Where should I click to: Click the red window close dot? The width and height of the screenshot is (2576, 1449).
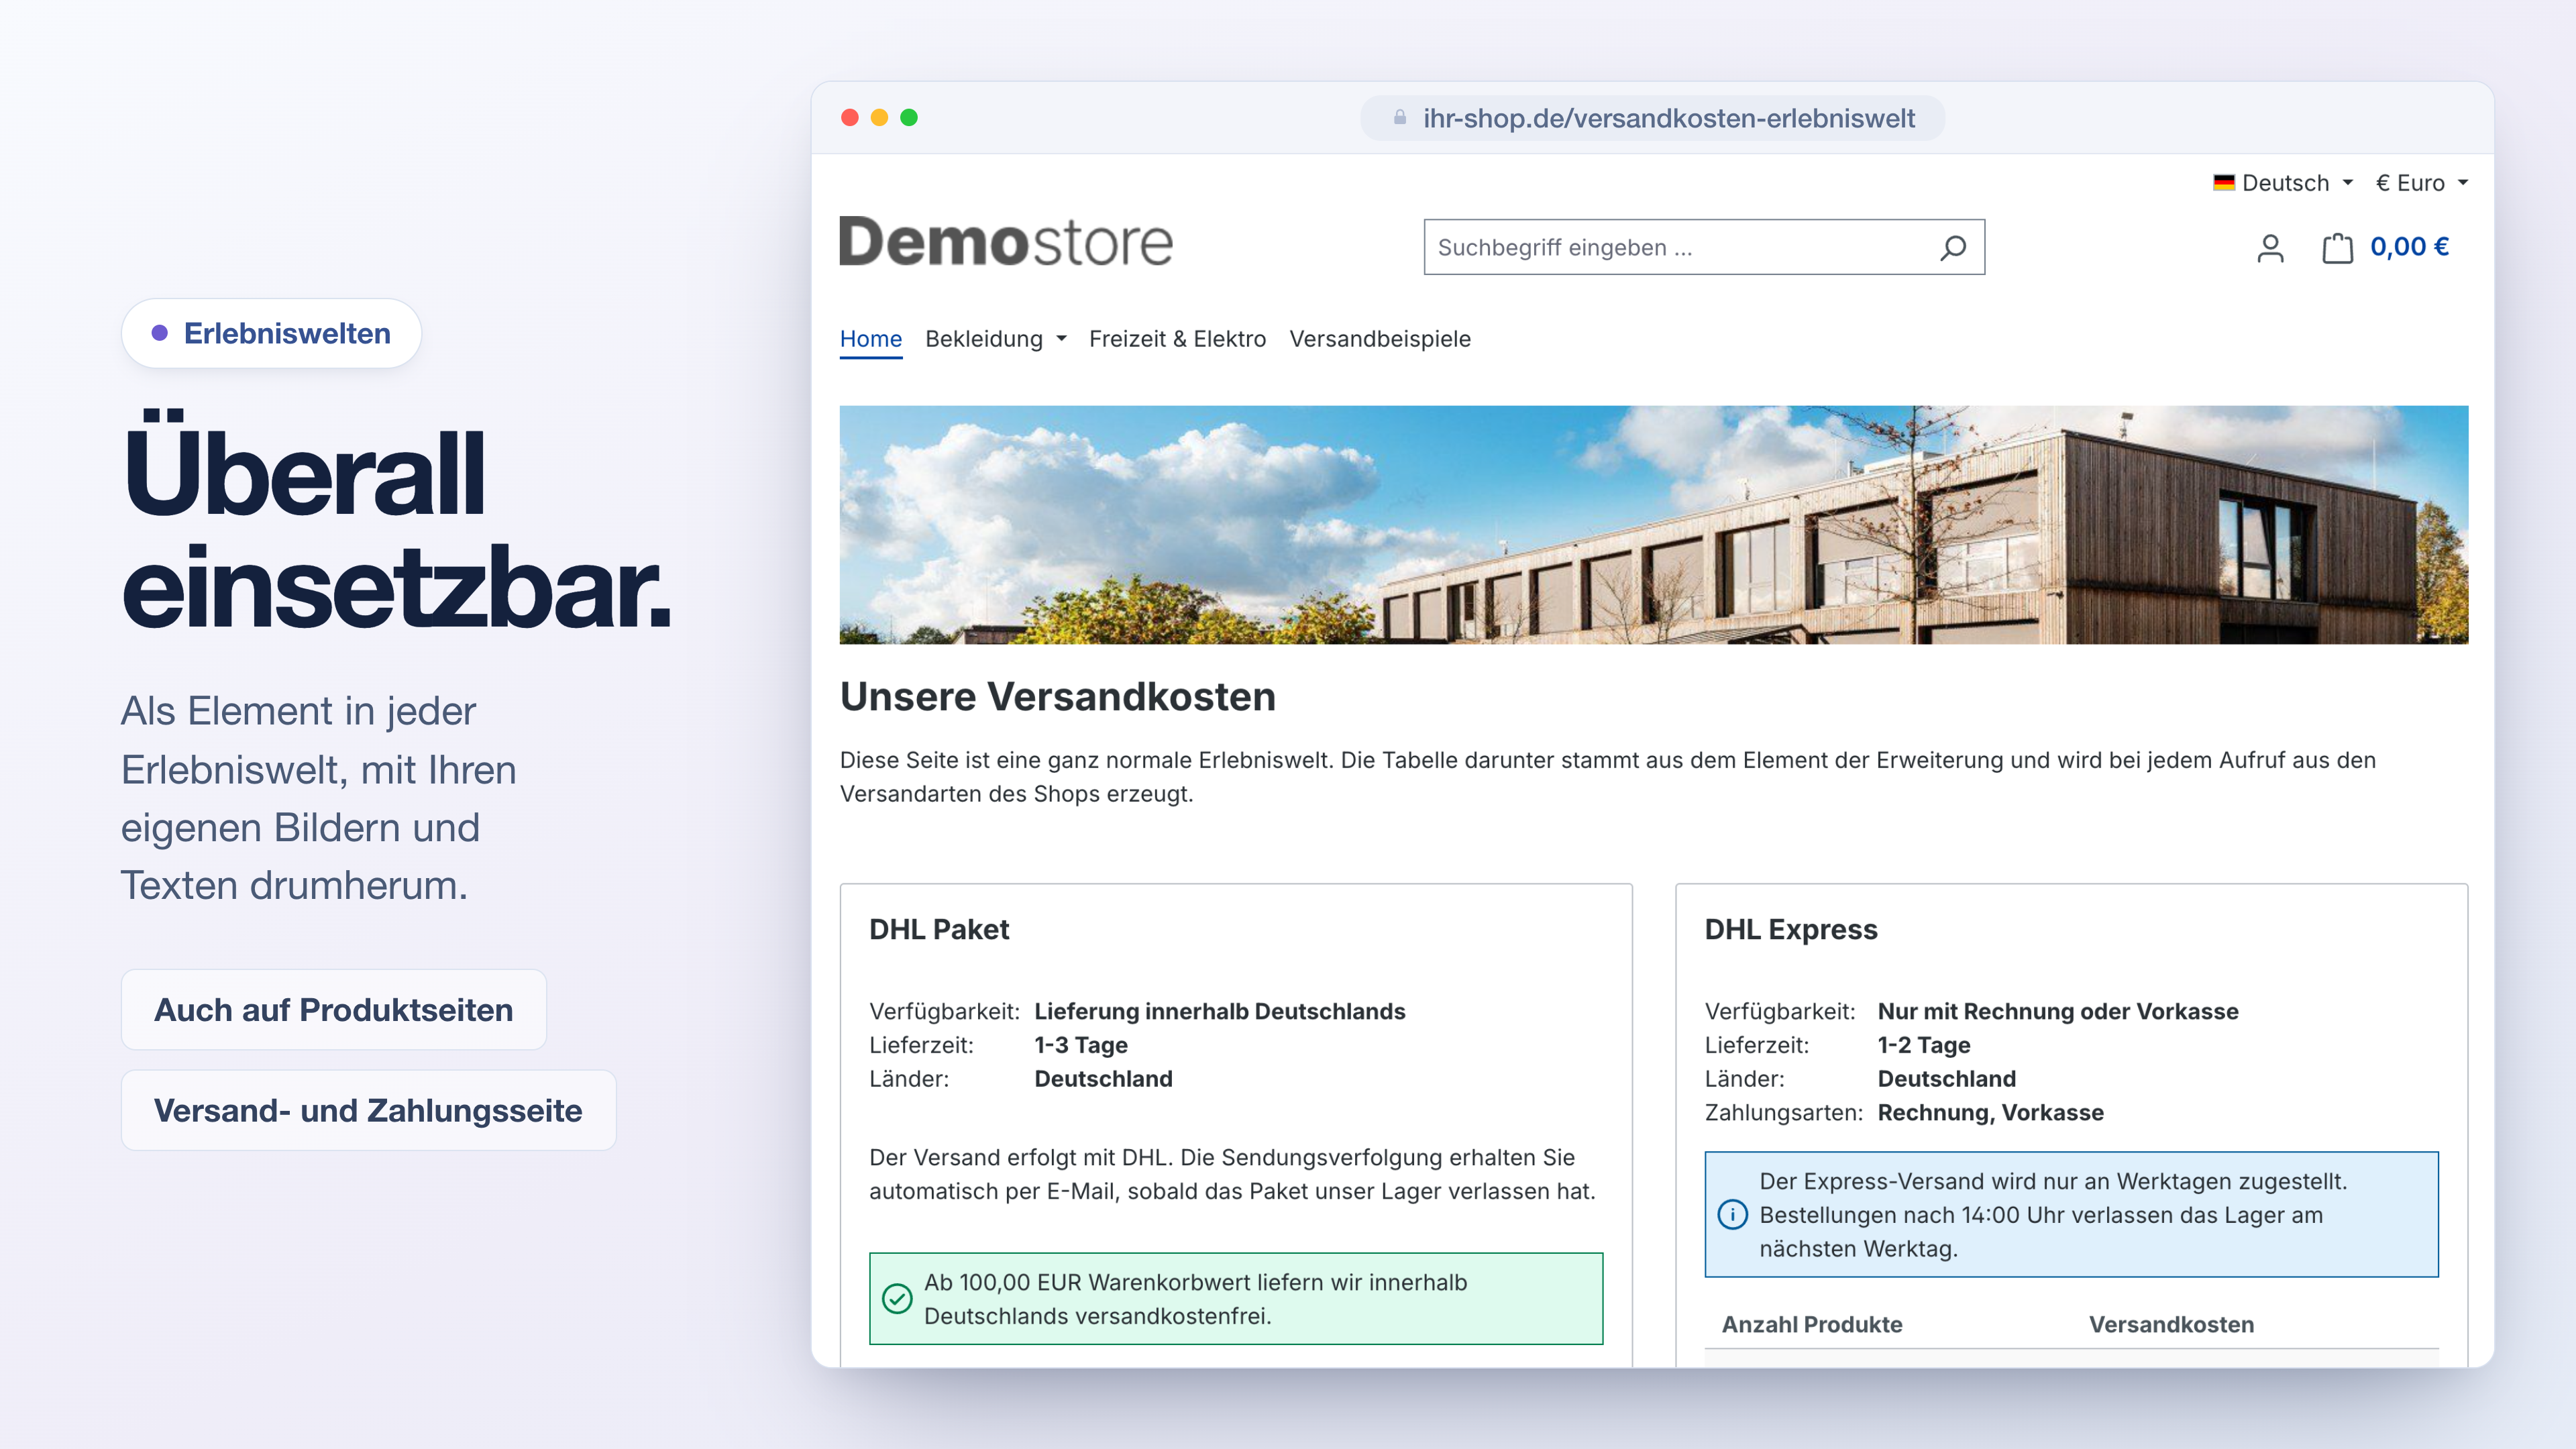(x=850, y=118)
